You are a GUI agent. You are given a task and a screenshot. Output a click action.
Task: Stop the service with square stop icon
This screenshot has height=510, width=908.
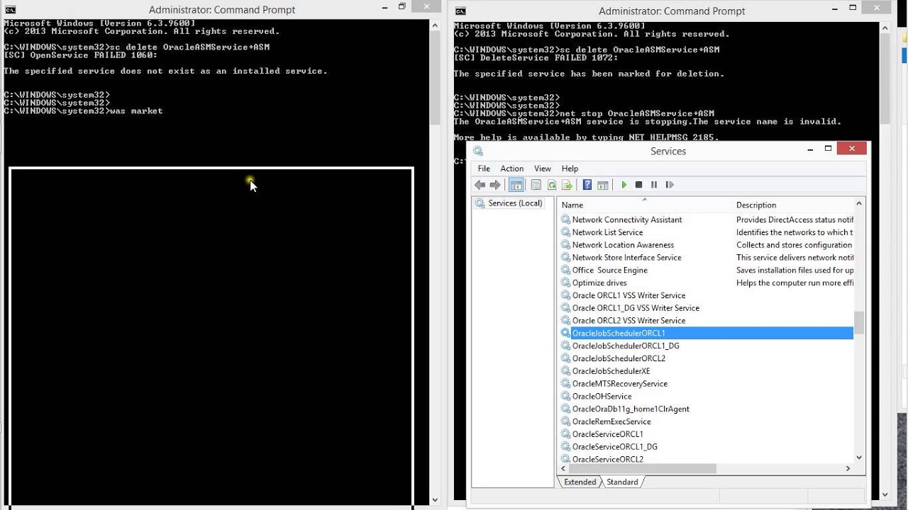coord(638,185)
